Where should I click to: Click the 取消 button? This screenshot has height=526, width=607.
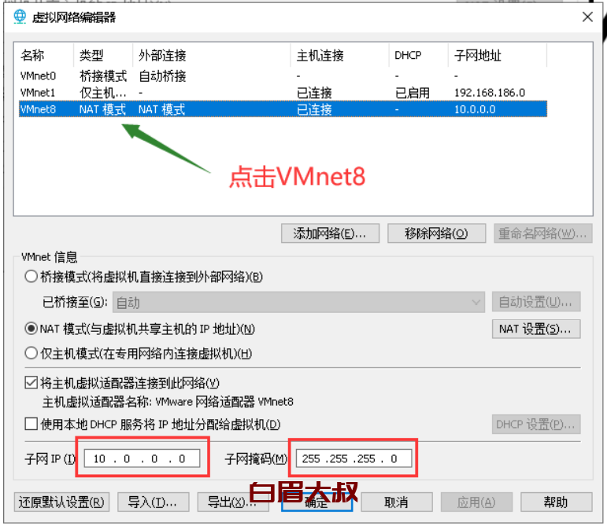(397, 502)
